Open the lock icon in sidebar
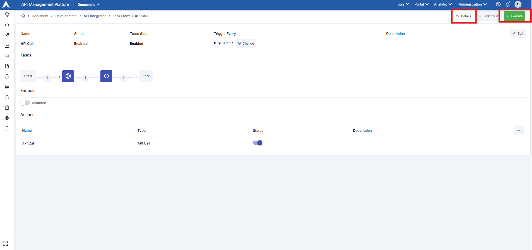Screen dimensions: 532x250 [7, 97]
